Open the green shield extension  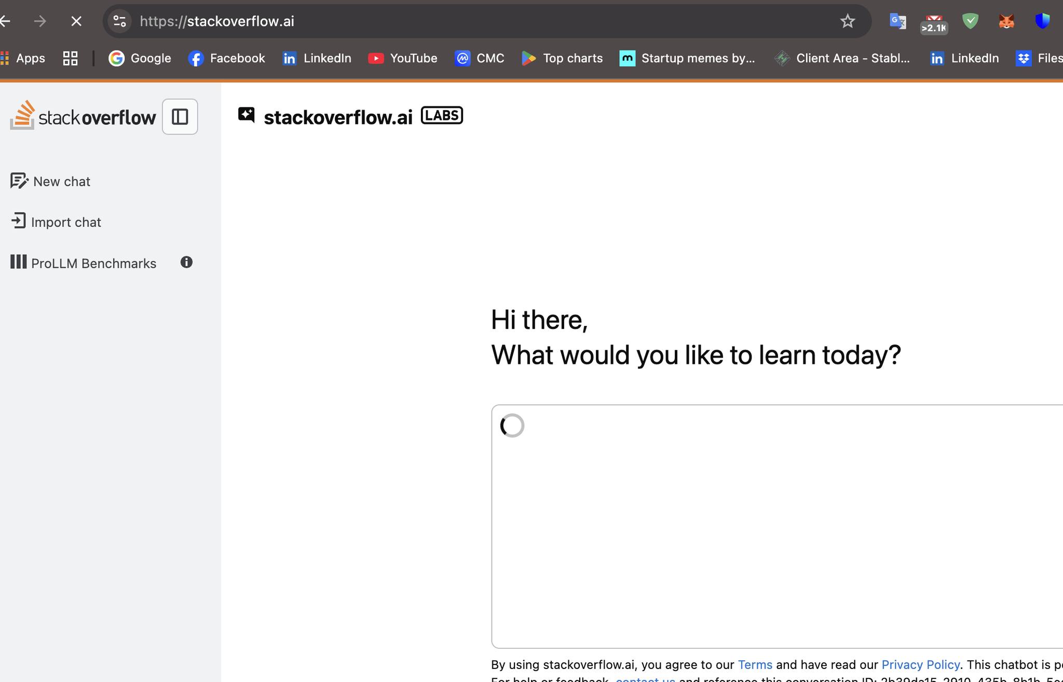point(970,21)
